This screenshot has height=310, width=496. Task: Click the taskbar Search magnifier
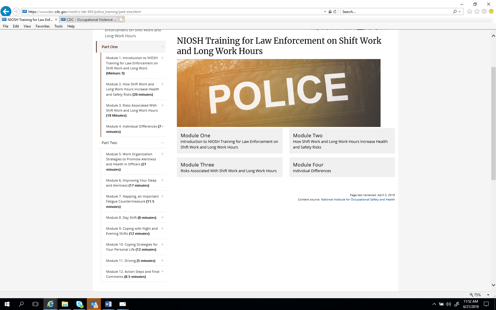[21, 304]
